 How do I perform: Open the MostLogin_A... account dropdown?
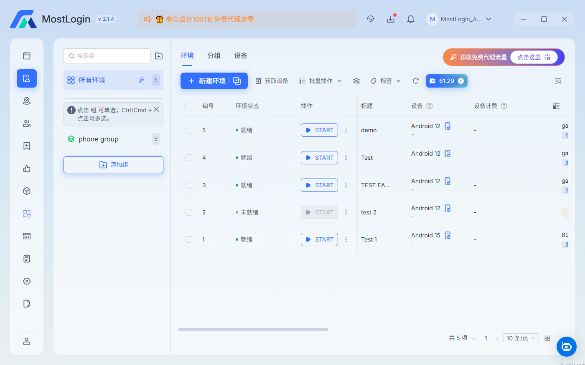pyautogui.click(x=459, y=19)
